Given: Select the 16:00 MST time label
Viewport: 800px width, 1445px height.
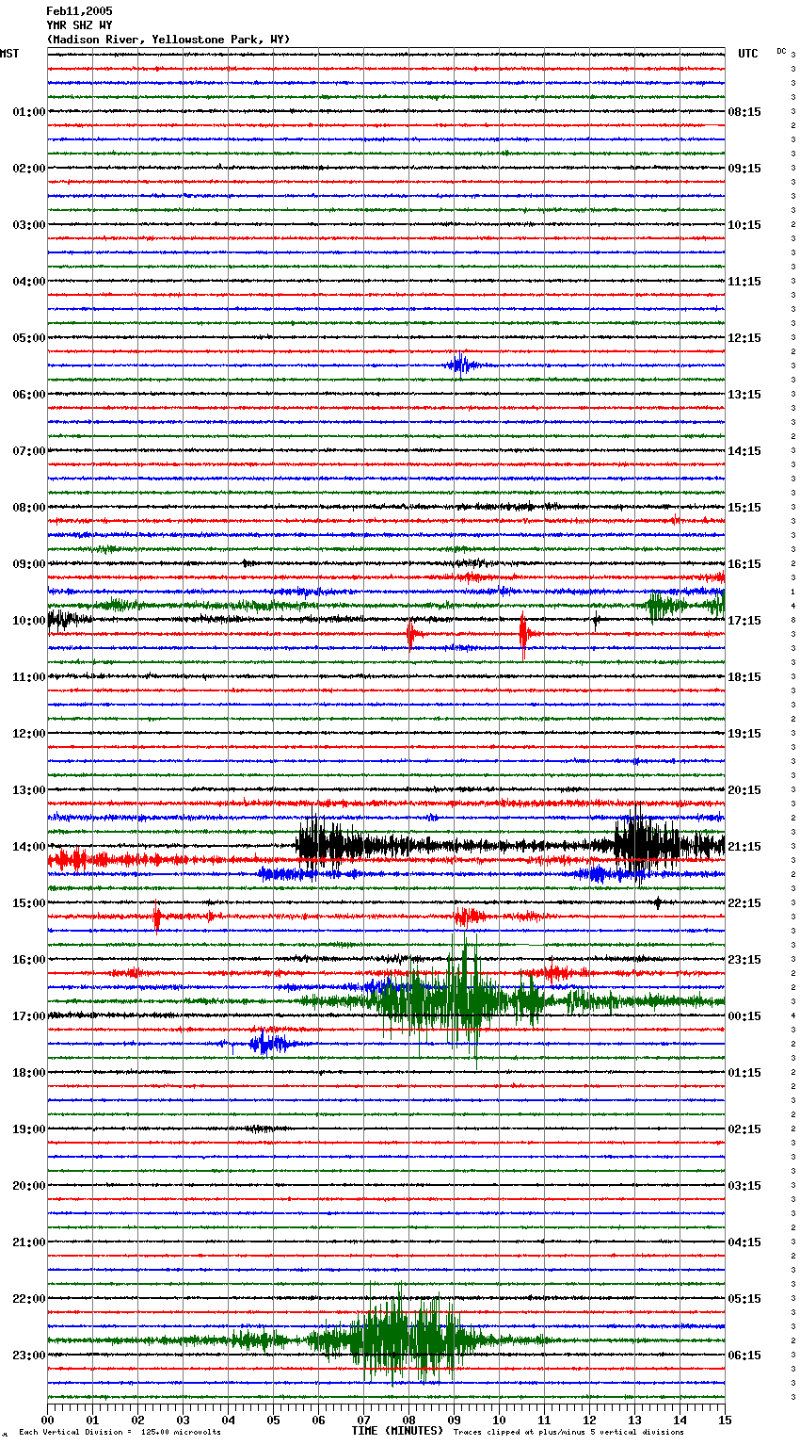Looking at the screenshot, I should 29,960.
